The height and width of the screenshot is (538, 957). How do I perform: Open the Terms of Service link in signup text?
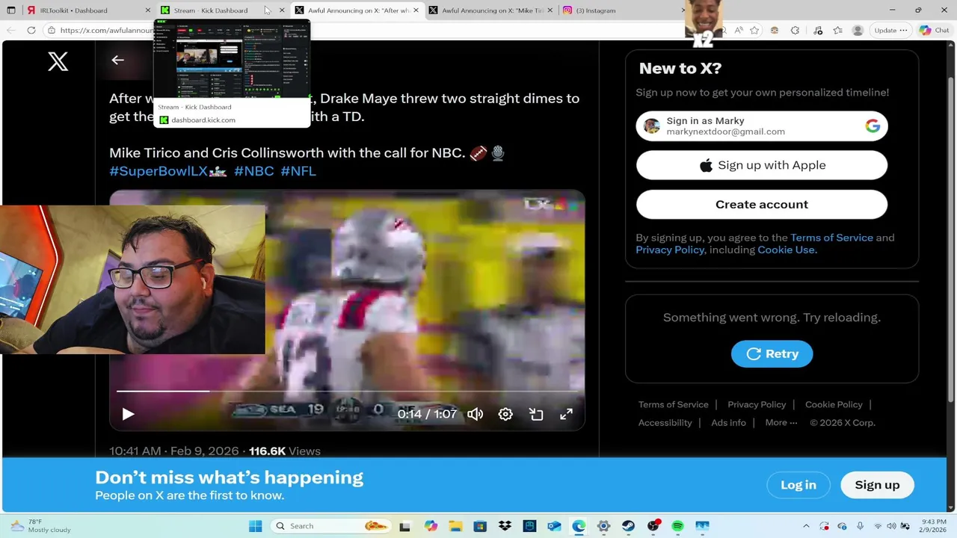[831, 238]
